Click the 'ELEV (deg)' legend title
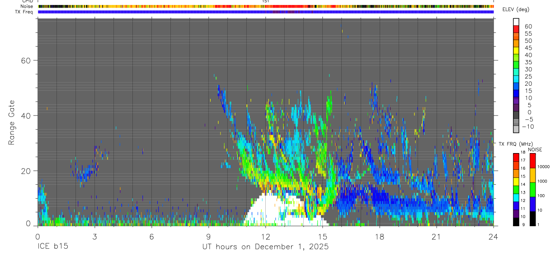555x256 pixels. tap(516, 9)
